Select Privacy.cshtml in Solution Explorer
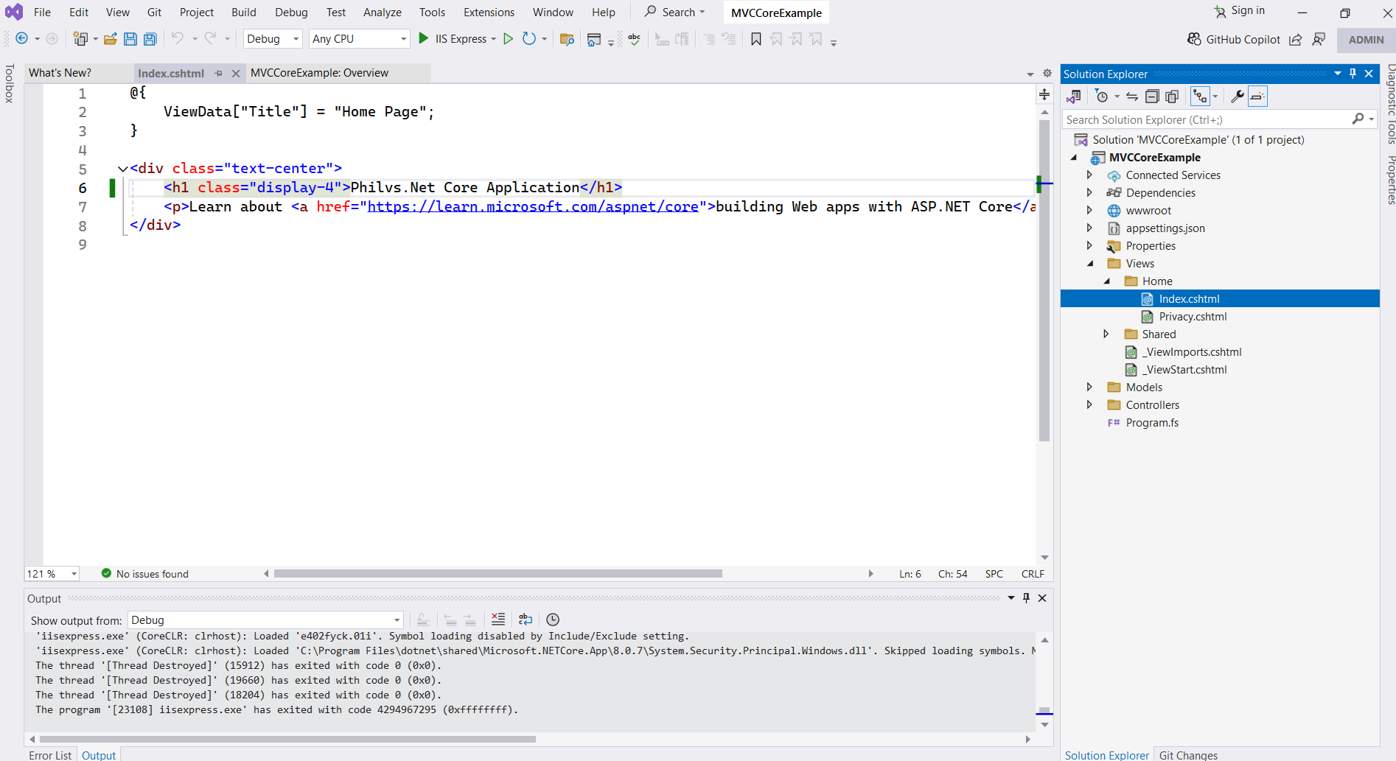The image size is (1396, 761). pyautogui.click(x=1192, y=317)
